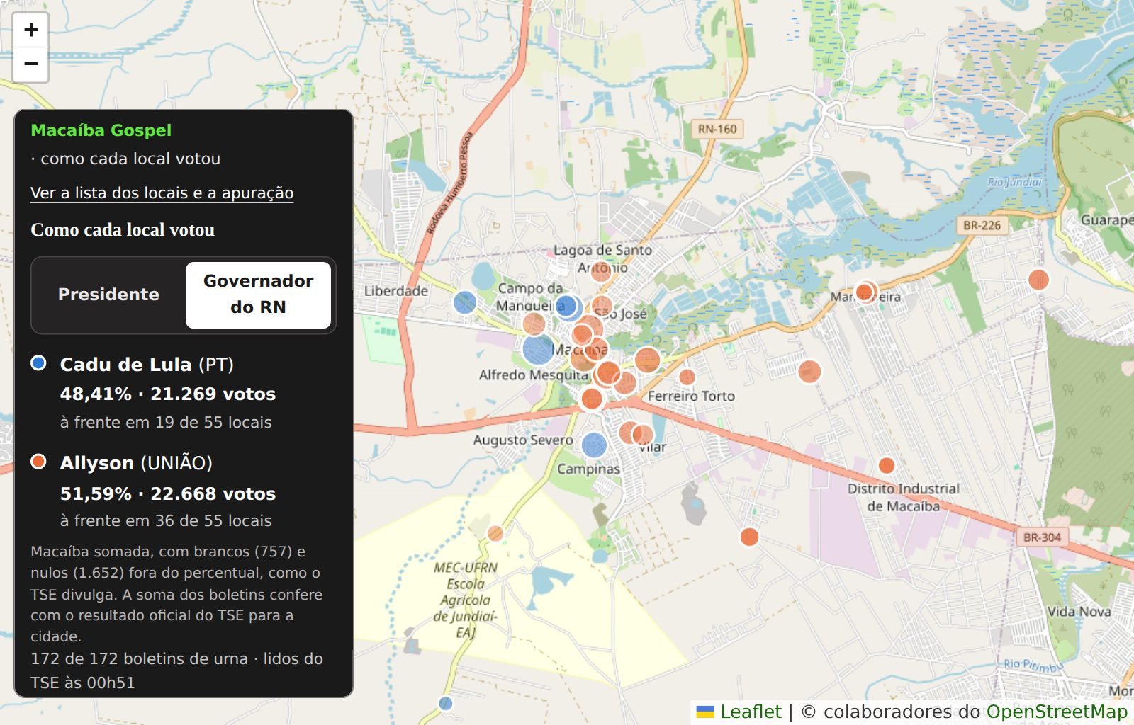Click the orange marker next to Vilar label

coord(642,435)
